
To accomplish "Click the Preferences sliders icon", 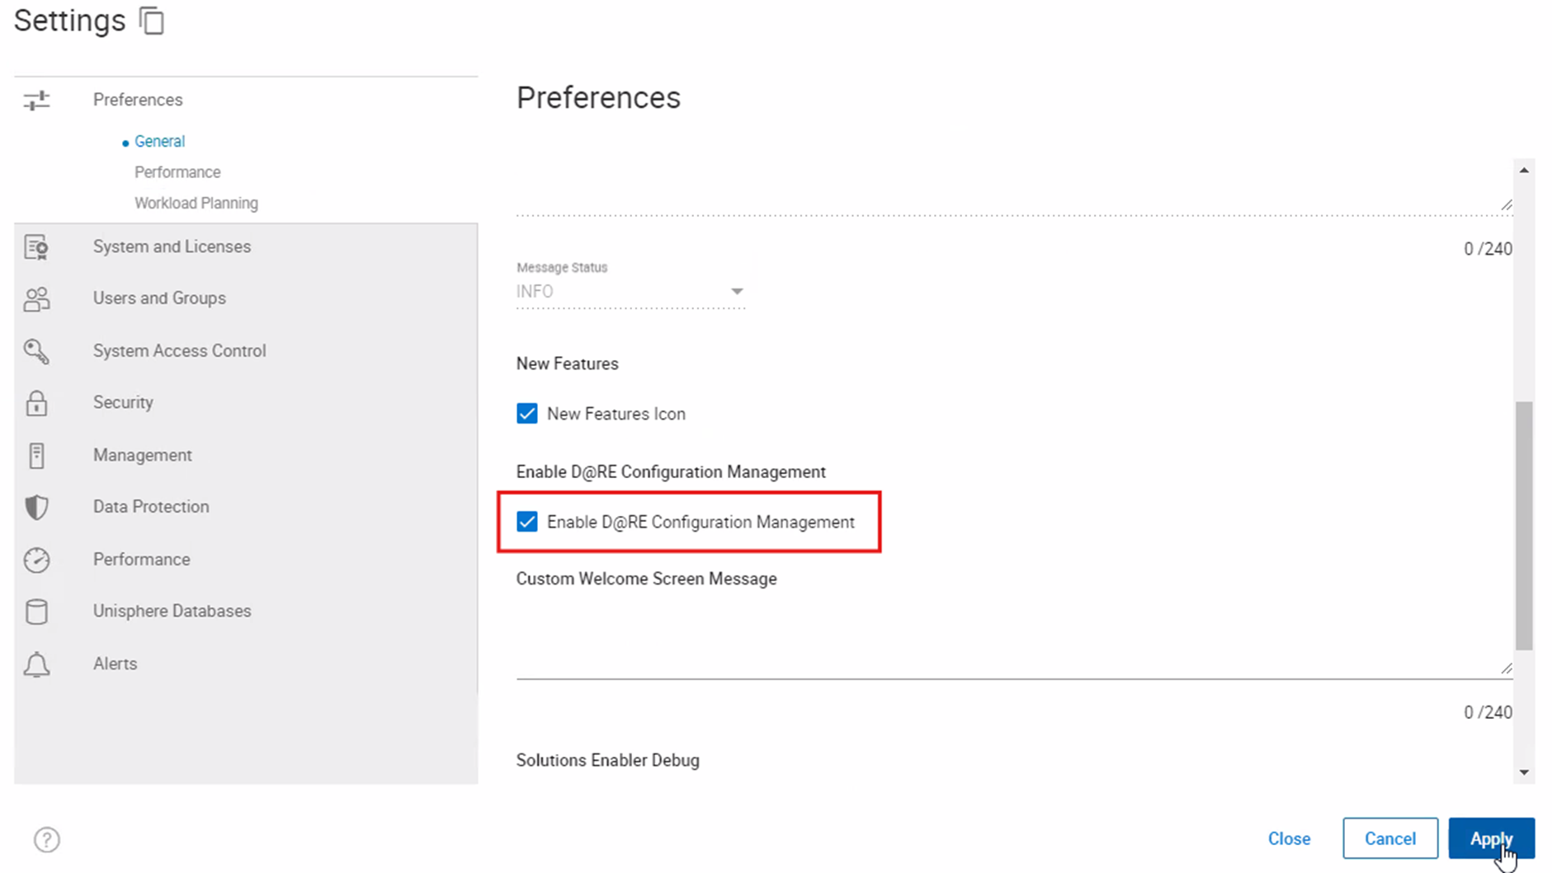I will [36, 101].
